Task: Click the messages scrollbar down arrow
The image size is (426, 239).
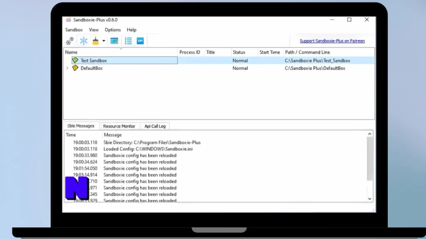Action: 370,199
